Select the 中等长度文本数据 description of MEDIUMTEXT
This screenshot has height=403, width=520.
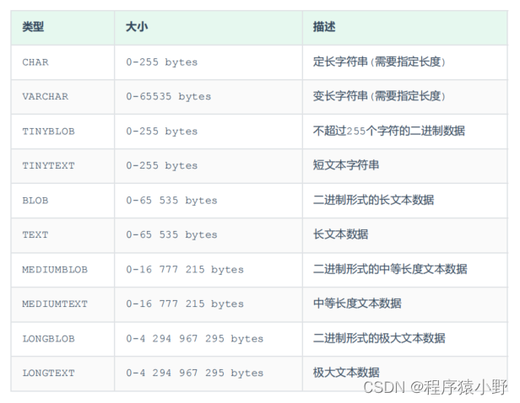pos(357,304)
